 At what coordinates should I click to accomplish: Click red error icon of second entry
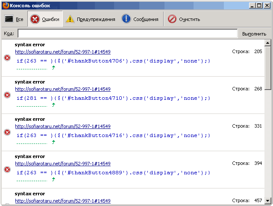7,95
